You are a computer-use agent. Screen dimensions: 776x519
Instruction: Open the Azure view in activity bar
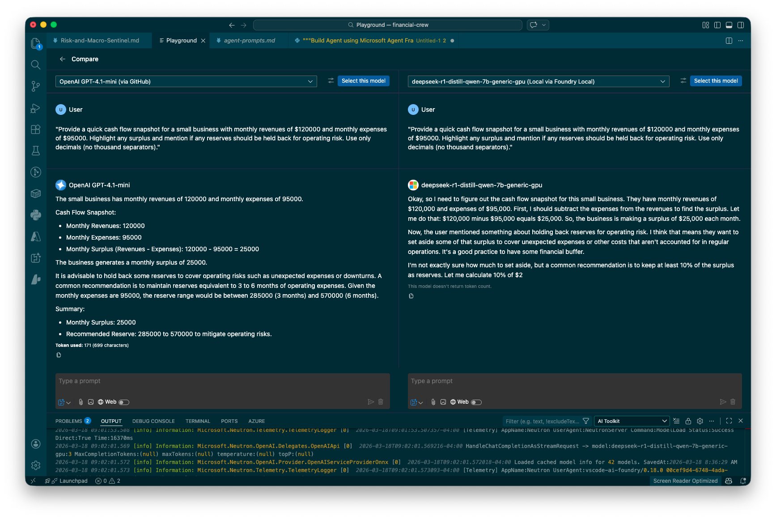36,236
